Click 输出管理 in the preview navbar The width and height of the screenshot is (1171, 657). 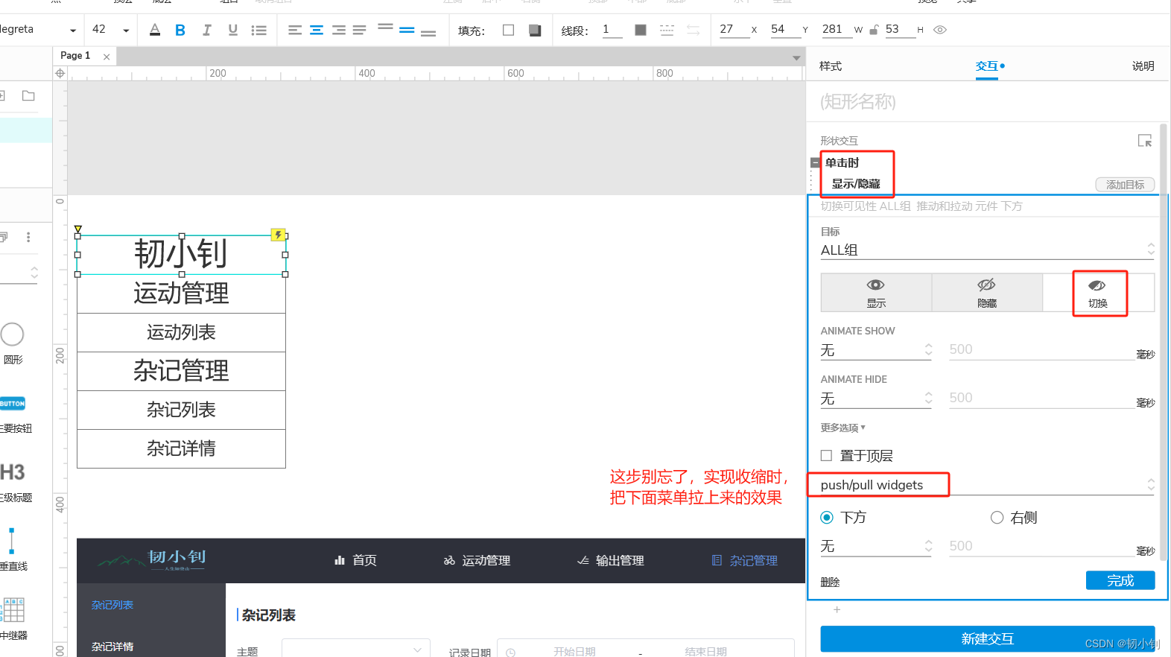[x=611, y=560]
